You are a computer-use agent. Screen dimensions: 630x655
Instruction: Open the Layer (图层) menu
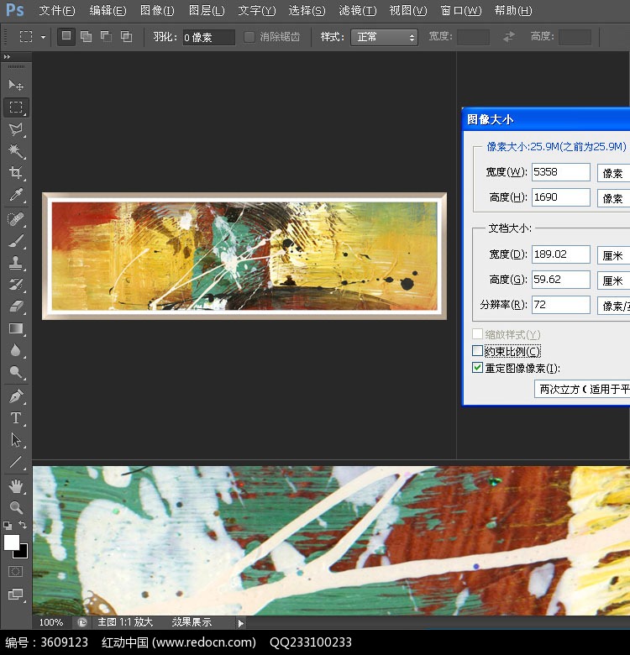pos(207,10)
